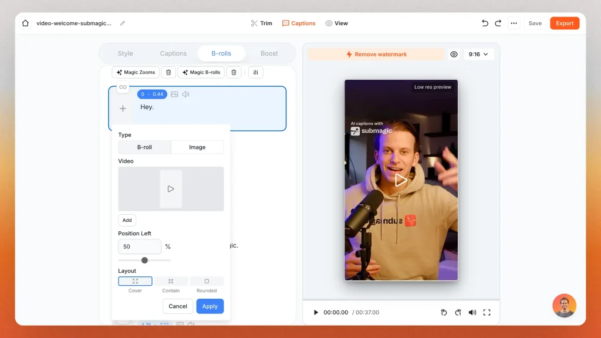This screenshot has width=601, height=338.
Task: Switch to the Boost tab
Action: tap(269, 53)
